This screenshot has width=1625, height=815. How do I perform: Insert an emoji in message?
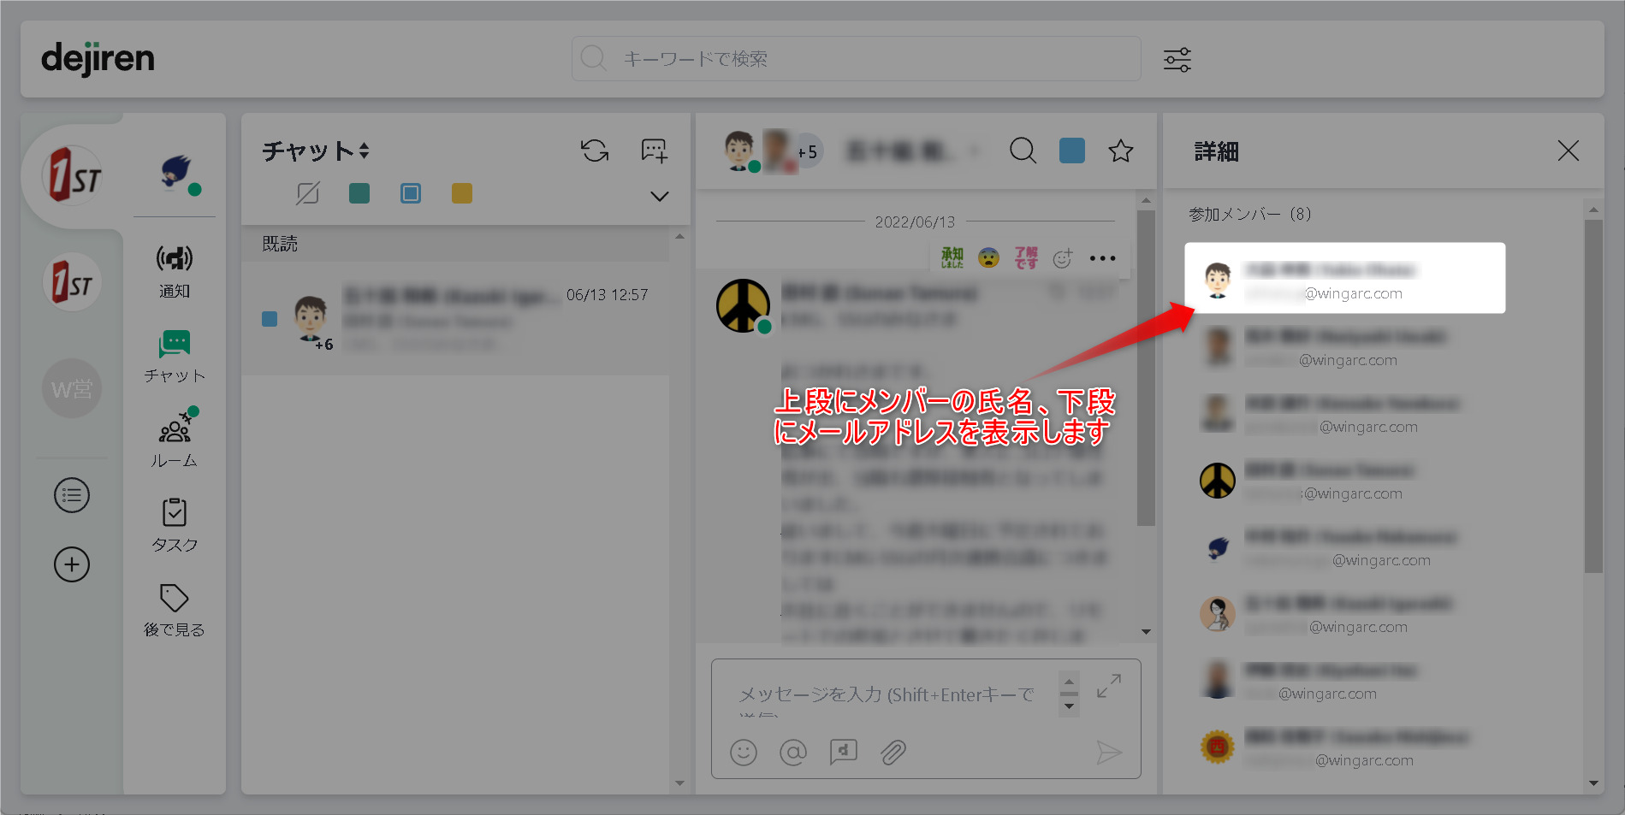[744, 753]
